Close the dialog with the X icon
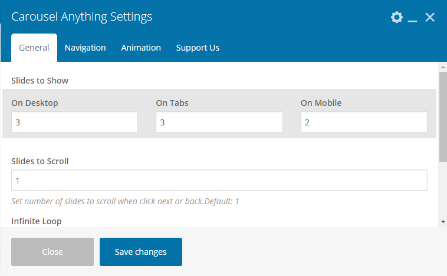The image size is (447, 276). coord(430,17)
